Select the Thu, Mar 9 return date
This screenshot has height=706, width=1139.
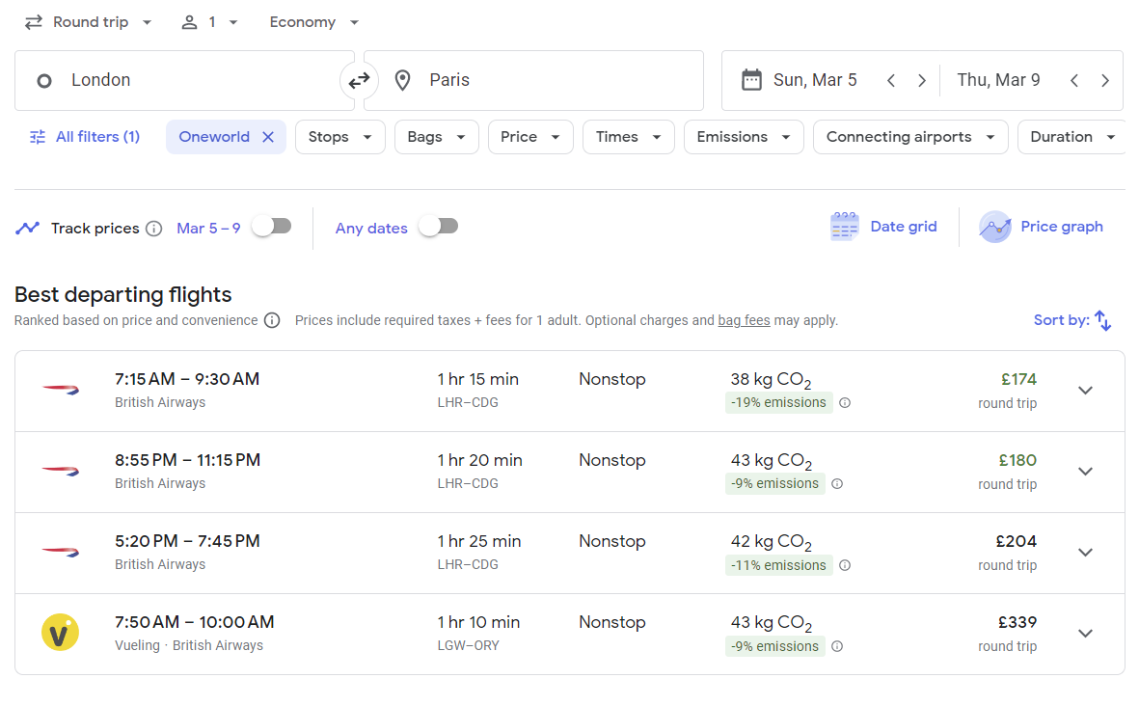[998, 80]
